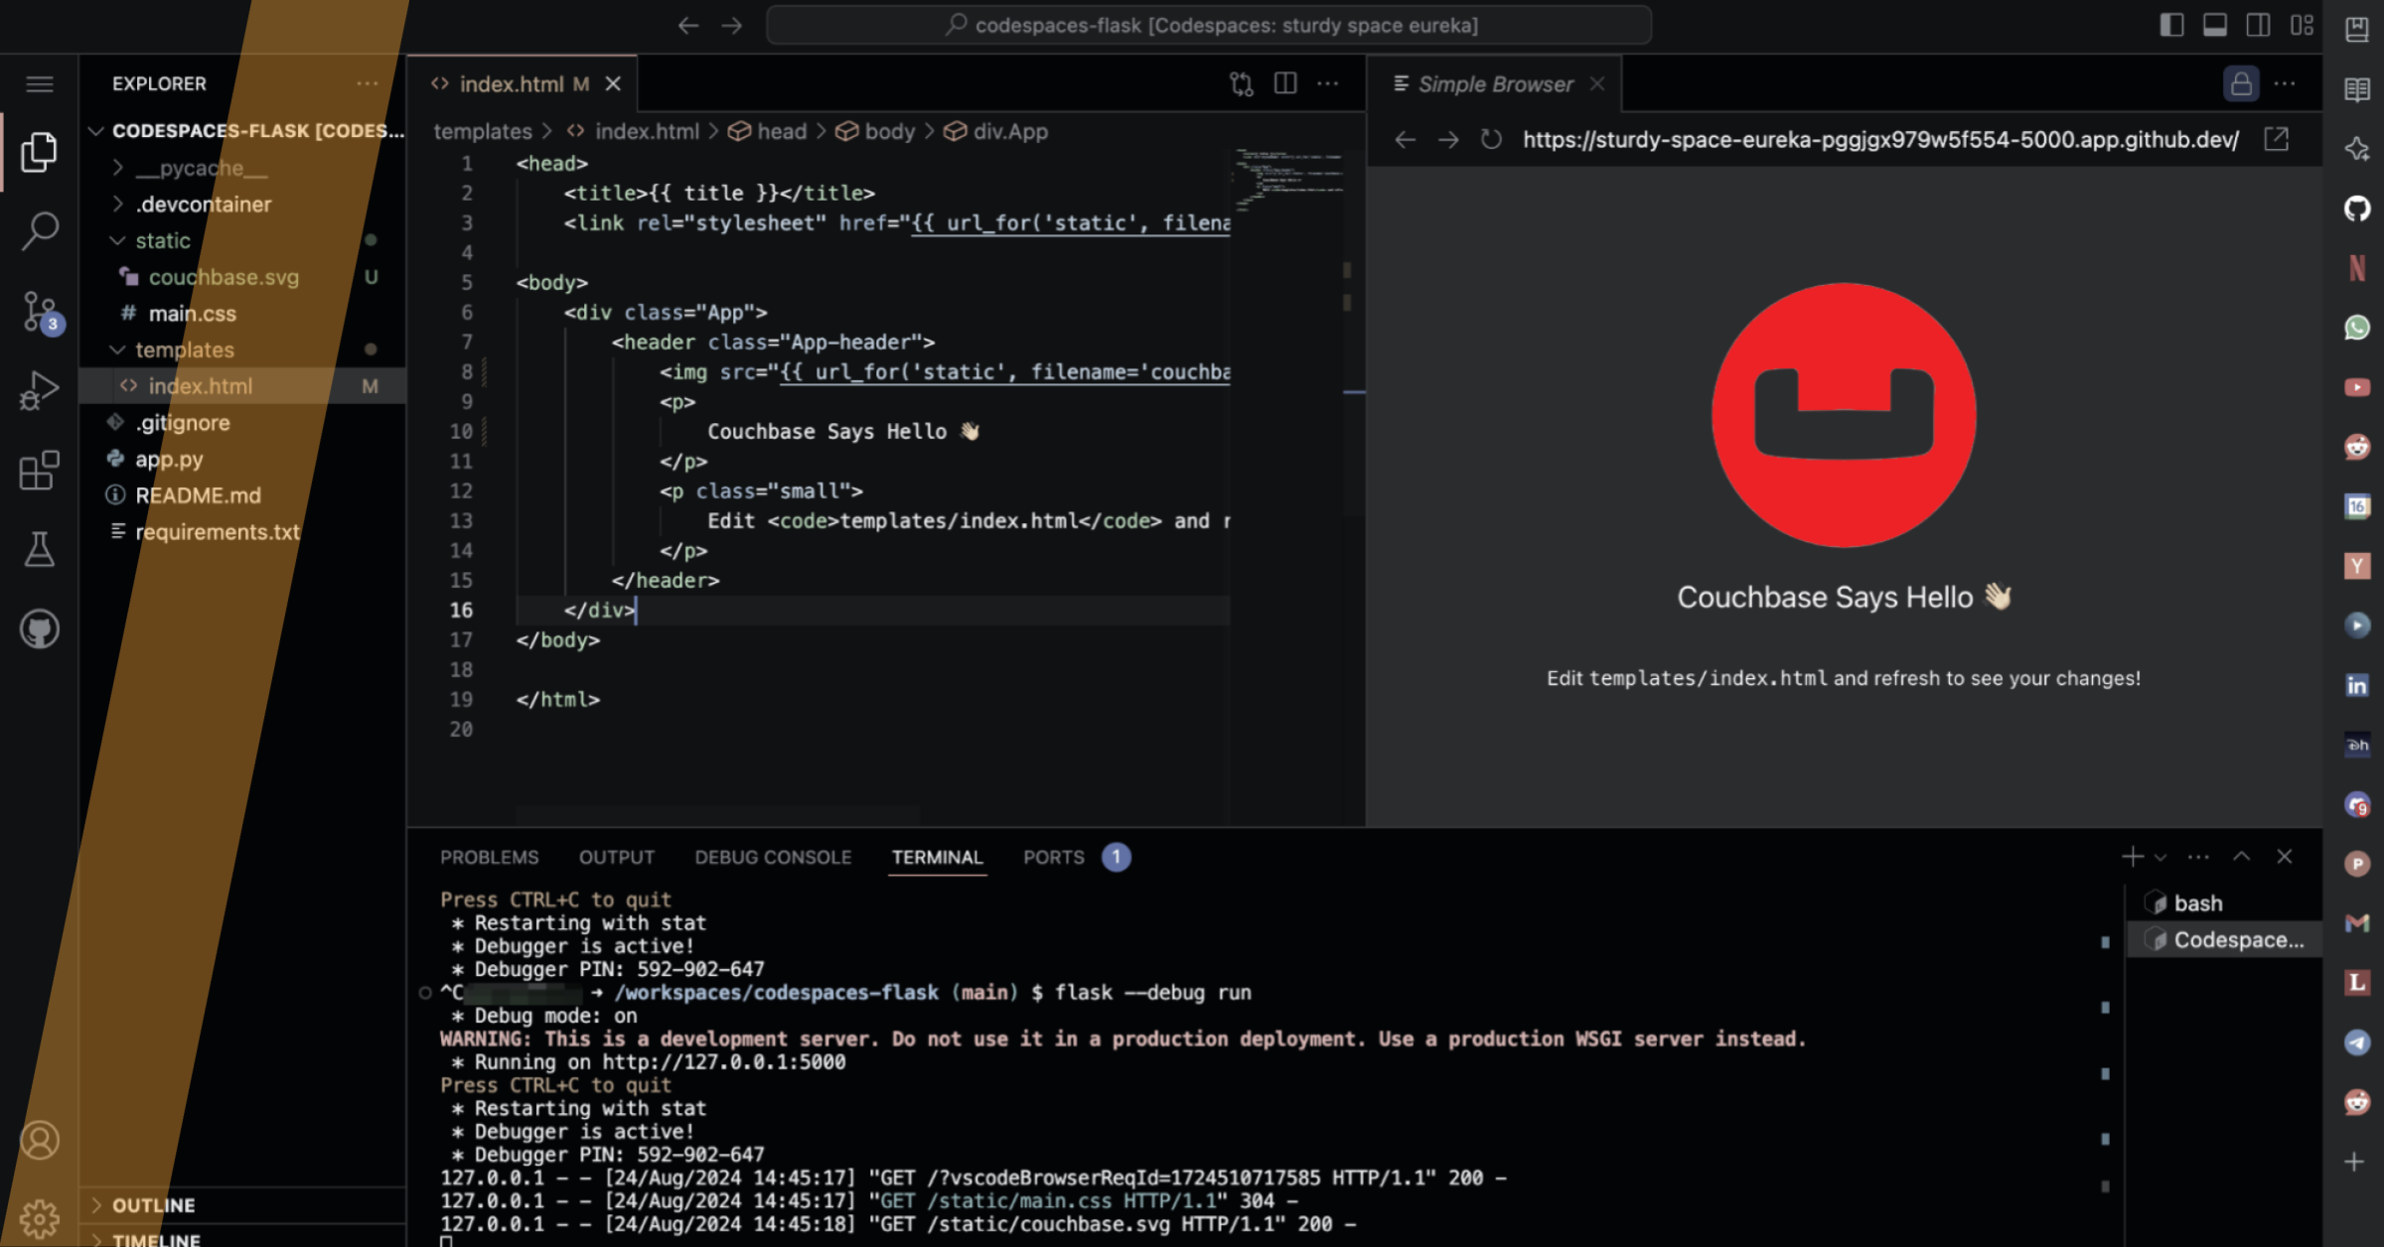
Task: Close the index.html tab
Action: 614,84
